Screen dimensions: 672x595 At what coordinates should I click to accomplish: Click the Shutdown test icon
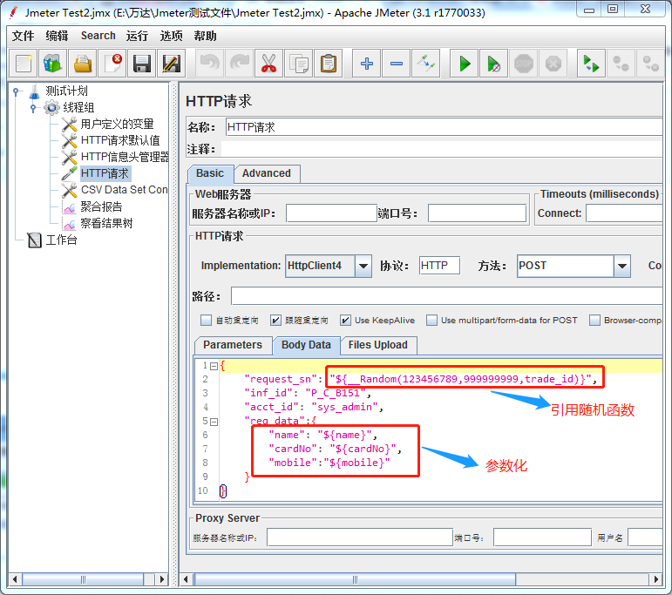[553, 64]
